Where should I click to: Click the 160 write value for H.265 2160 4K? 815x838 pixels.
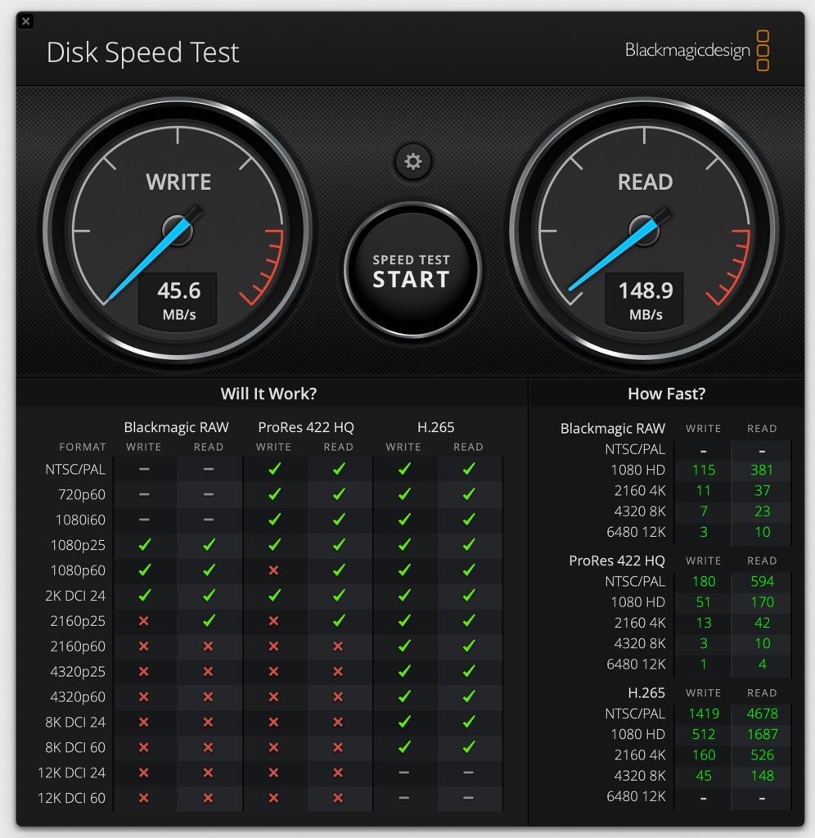(703, 755)
